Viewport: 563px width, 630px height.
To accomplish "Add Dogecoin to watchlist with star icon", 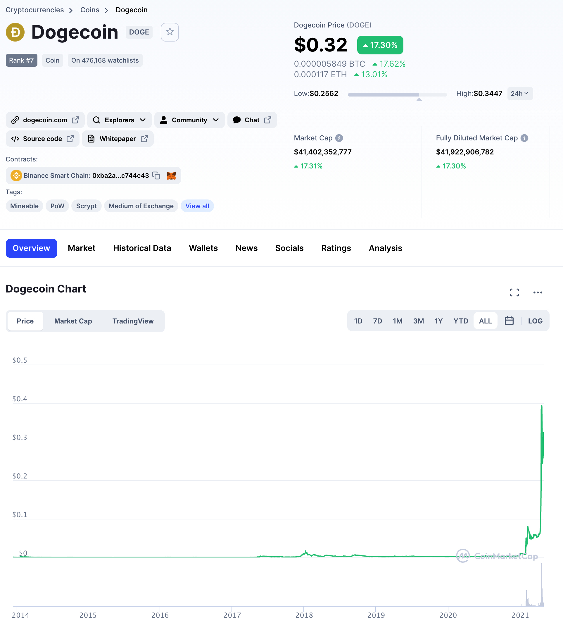I will point(170,32).
